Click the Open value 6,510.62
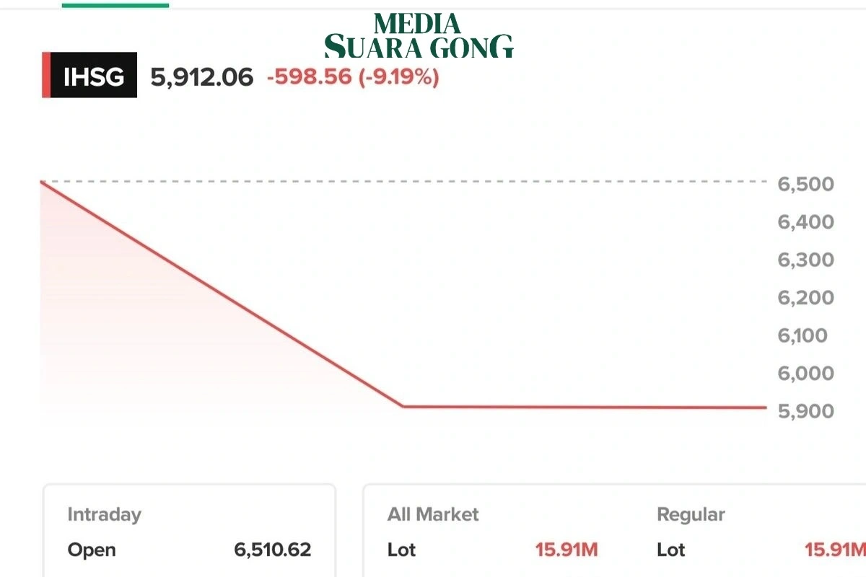Viewport: 866px width, 577px height. [273, 550]
